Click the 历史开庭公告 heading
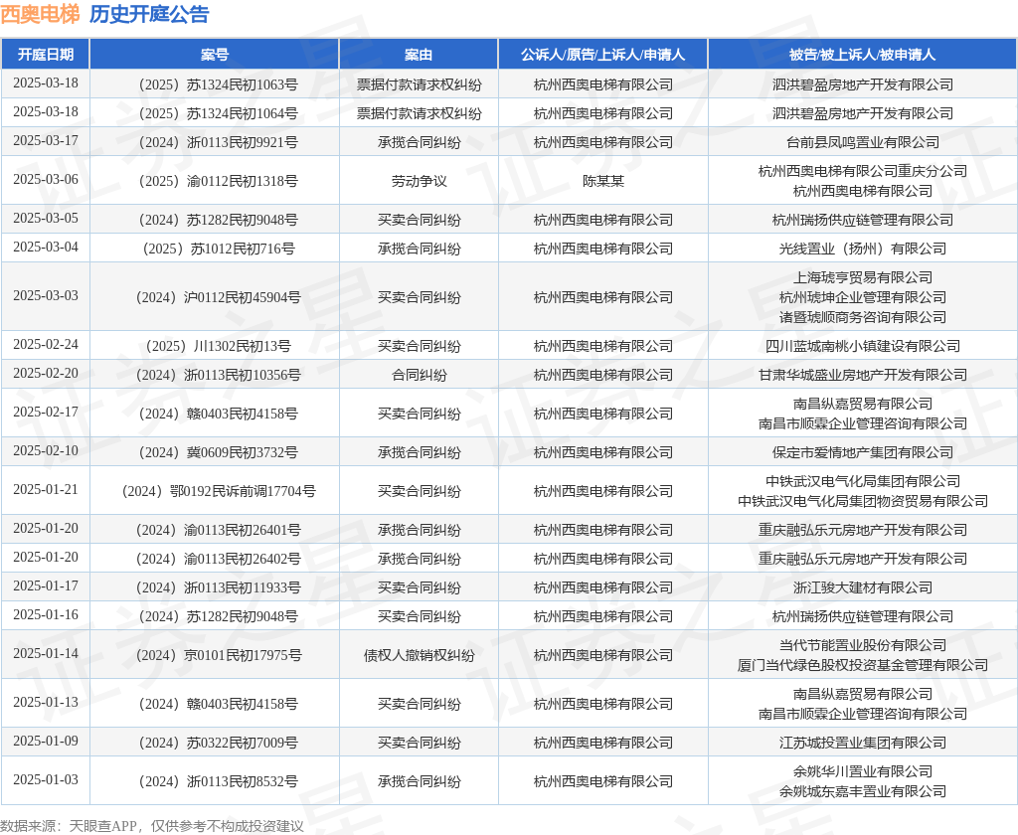This screenshot has height=835, width=1018. [x=149, y=14]
